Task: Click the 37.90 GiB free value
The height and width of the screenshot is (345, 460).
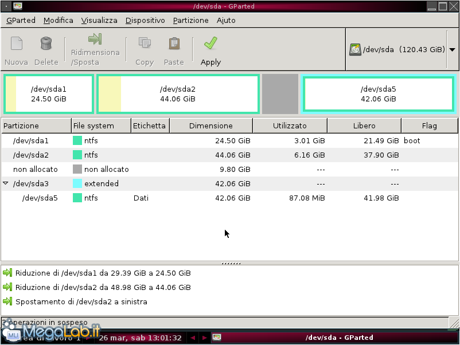Action: [x=381, y=155]
